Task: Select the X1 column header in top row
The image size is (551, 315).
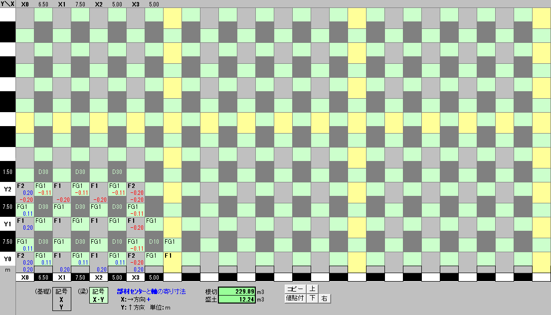Action: pos(62,4)
